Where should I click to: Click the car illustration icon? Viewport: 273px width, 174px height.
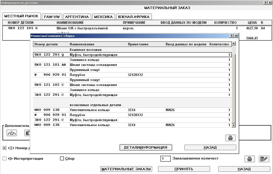[x=12, y=133]
